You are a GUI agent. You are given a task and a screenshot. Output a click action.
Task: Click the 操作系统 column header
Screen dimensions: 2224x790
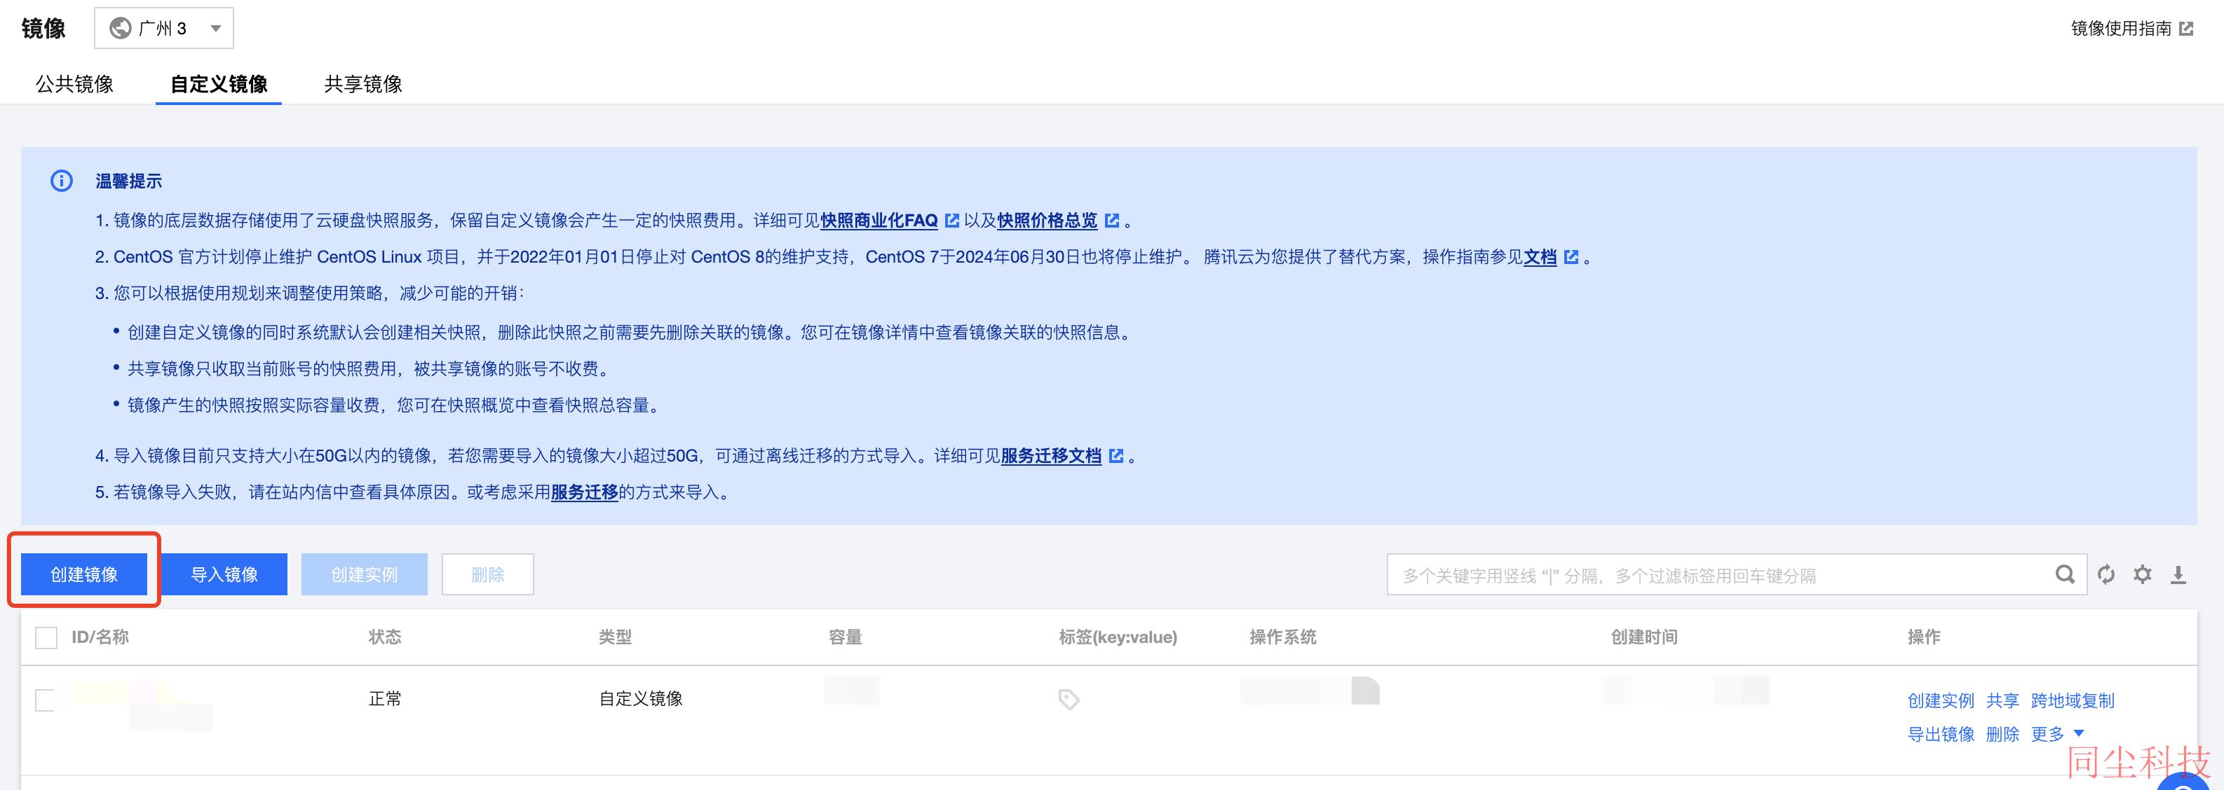(x=1283, y=637)
